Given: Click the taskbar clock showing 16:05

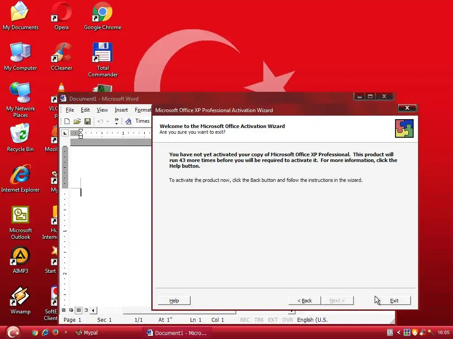Looking at the screenshot, I should (x=443, y=333).
